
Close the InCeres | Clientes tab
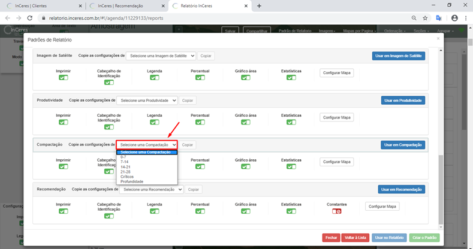pyautogui.click(x=80, y=6)
